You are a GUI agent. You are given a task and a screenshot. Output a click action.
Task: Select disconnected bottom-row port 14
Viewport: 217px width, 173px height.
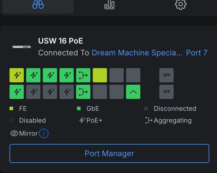(x=117, y=92)
